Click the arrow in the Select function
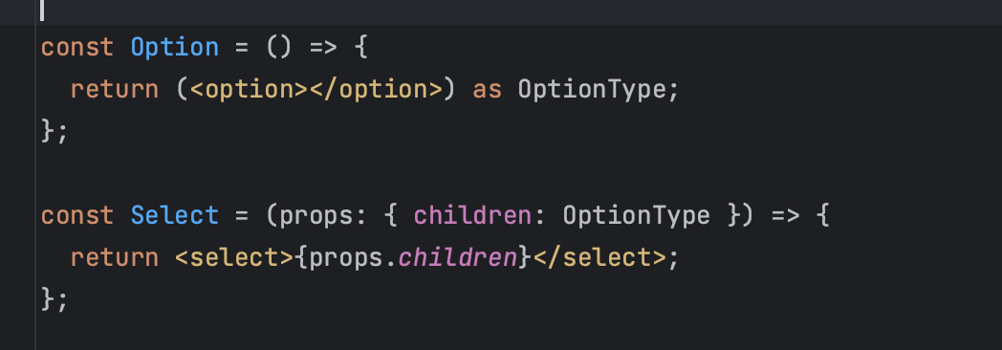This screenshot has height=350, width=1002. pyautogui.click(x=785, y=216)
